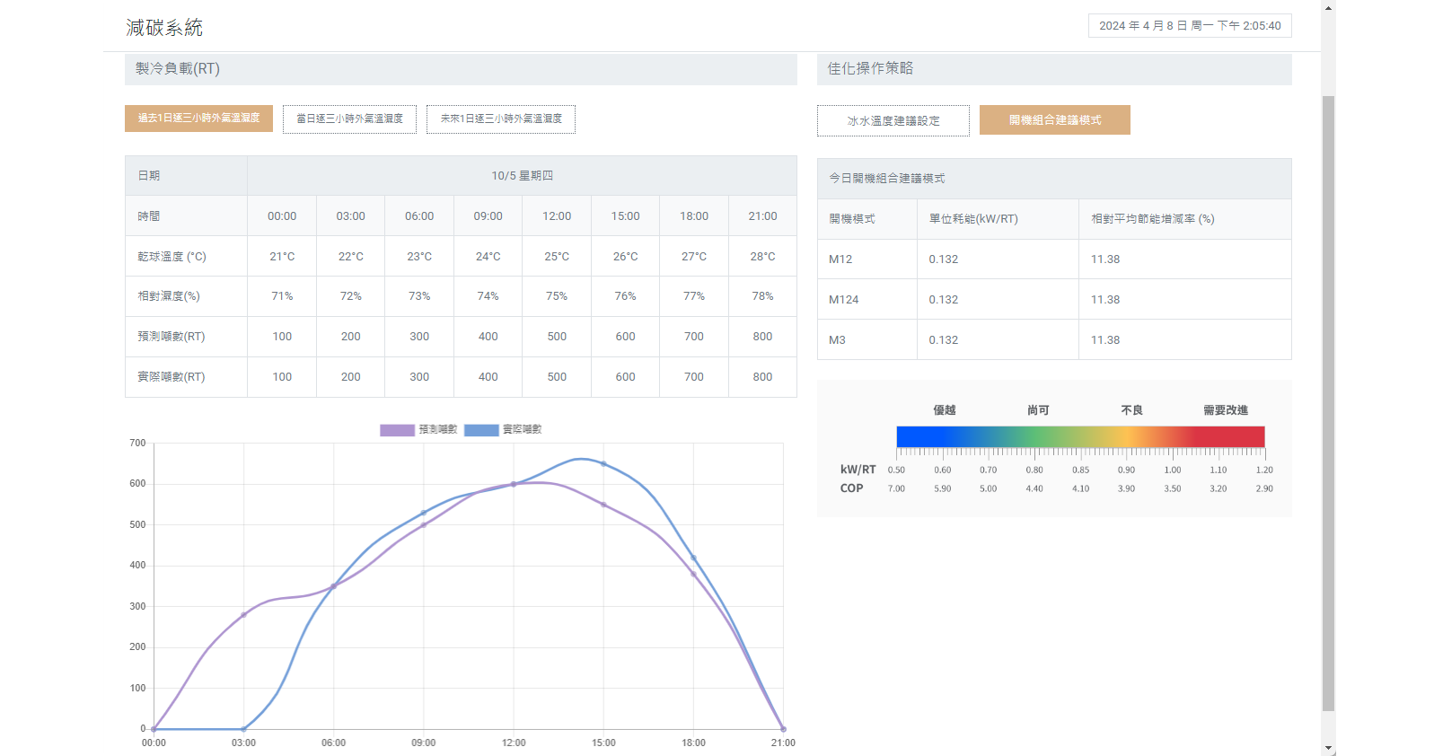
Task: Click the 75% relative humidity cell
Action: pyautogui.click(x=557, y=296)
